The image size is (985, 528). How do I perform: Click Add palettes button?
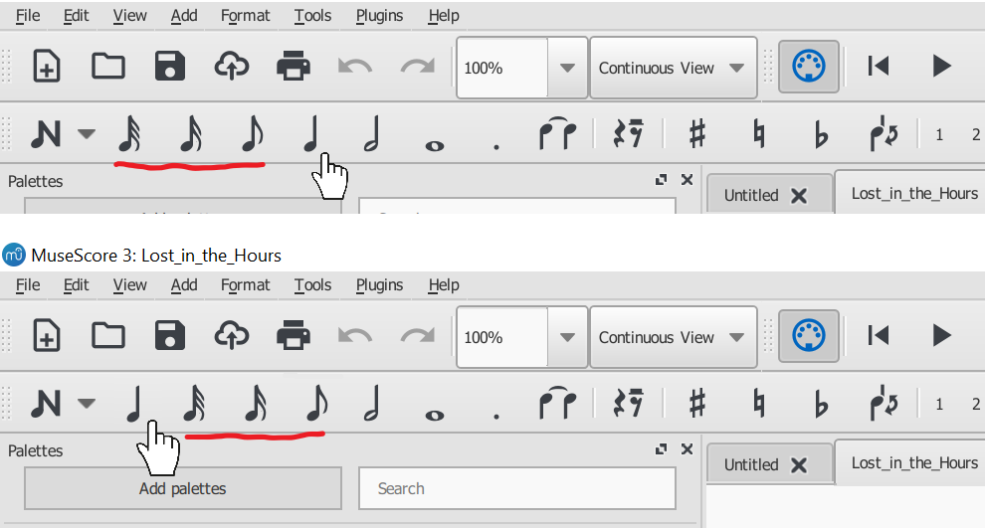click(183, 488)
